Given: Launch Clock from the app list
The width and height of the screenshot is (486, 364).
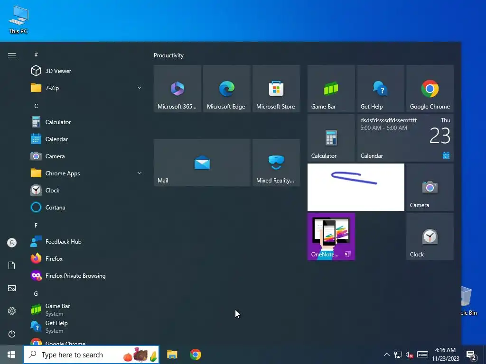Looking at the screenshot, I should [x=87, y=191].
